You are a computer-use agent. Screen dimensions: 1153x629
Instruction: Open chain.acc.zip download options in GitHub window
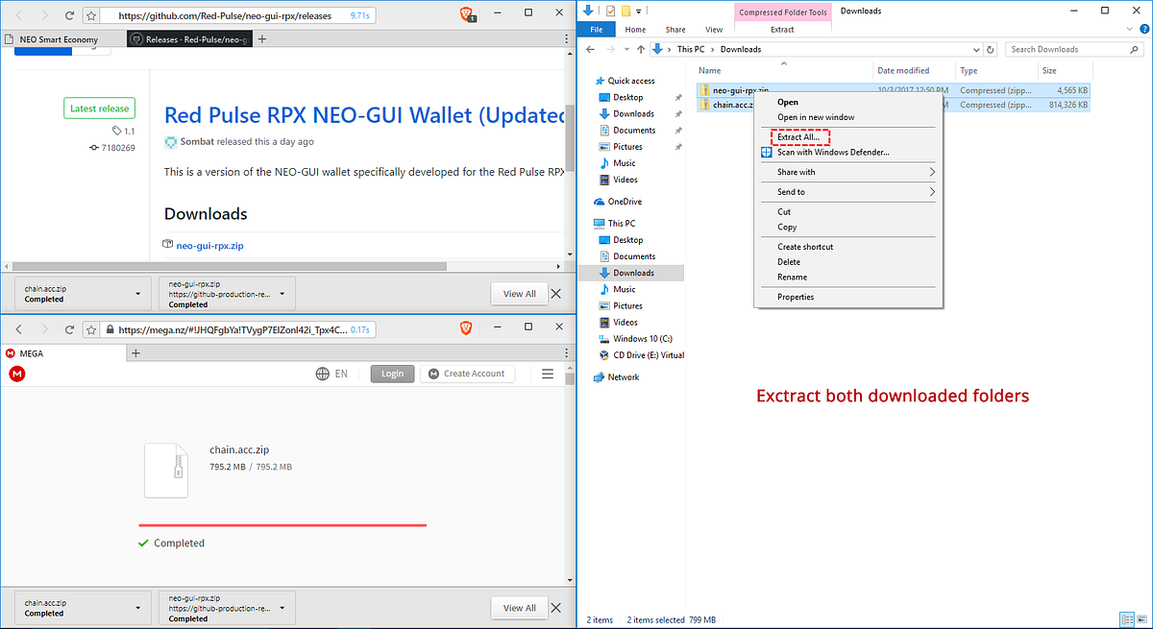(x=138, y=293)
